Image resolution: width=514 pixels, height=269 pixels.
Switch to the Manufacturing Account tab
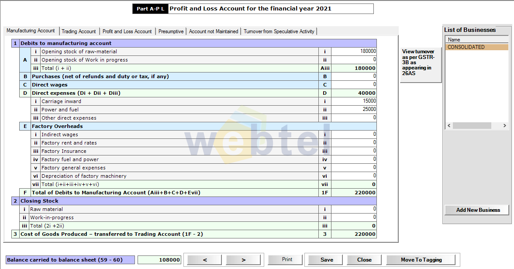click(x=31, y=31)
